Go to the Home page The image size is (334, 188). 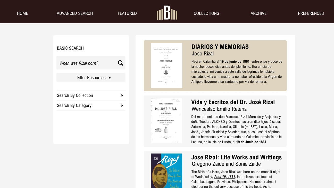(22, 13)
